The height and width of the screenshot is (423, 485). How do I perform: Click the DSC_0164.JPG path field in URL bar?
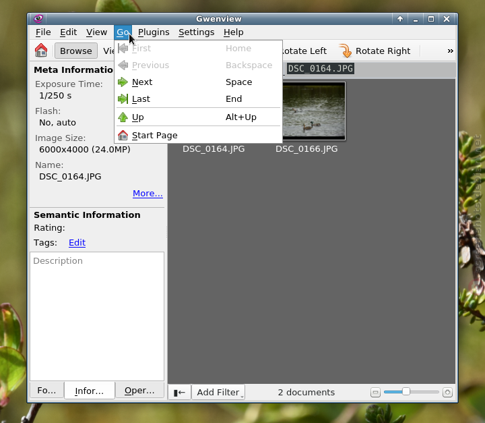(x=321, y=69)
